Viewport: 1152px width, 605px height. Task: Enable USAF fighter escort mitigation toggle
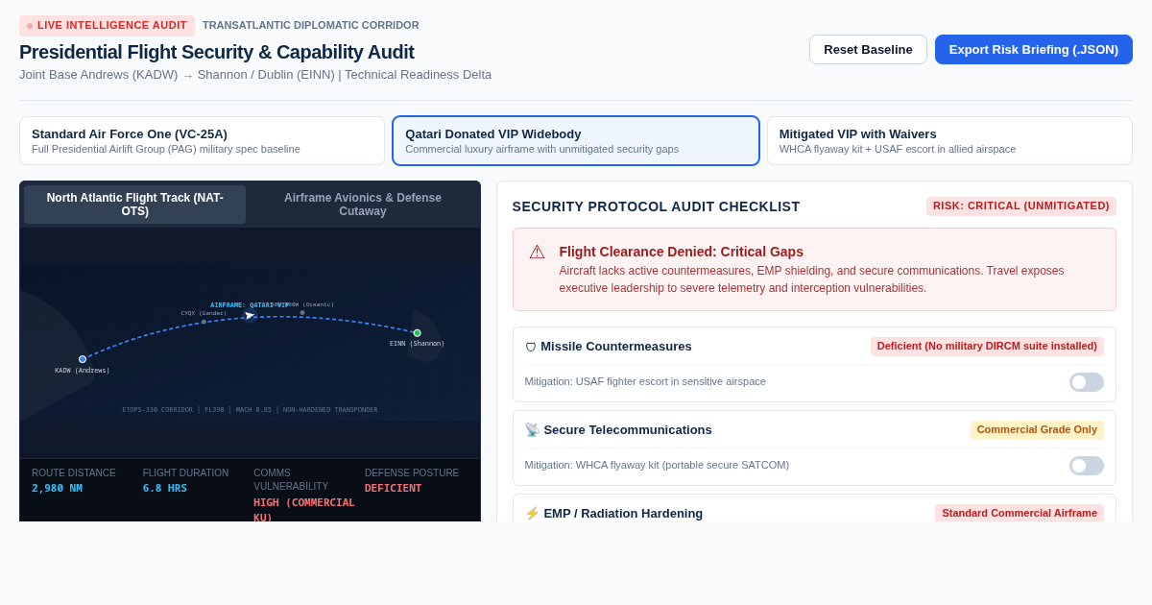click(1087, 382)
